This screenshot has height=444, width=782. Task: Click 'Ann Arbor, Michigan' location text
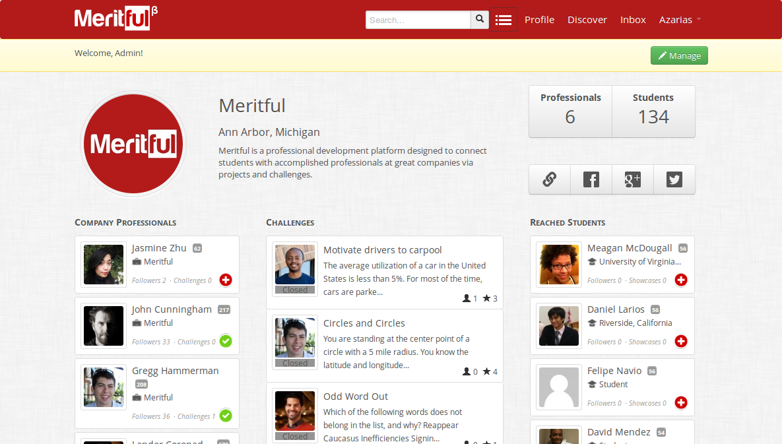[269, 132]
